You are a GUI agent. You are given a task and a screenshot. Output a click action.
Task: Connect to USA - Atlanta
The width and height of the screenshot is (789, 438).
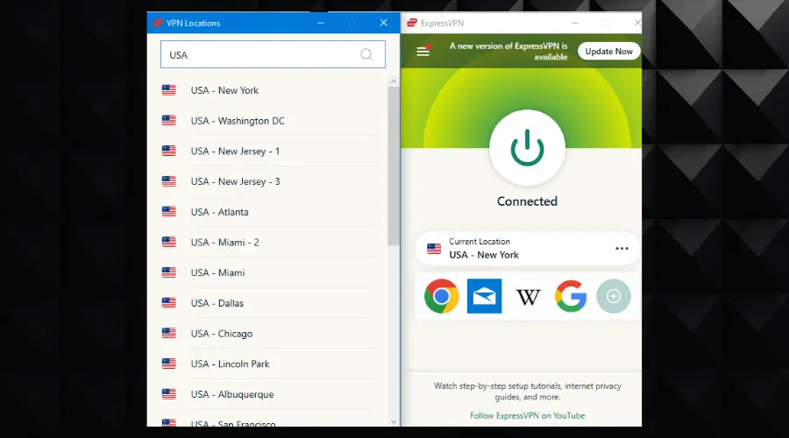[x=268, y=212]
